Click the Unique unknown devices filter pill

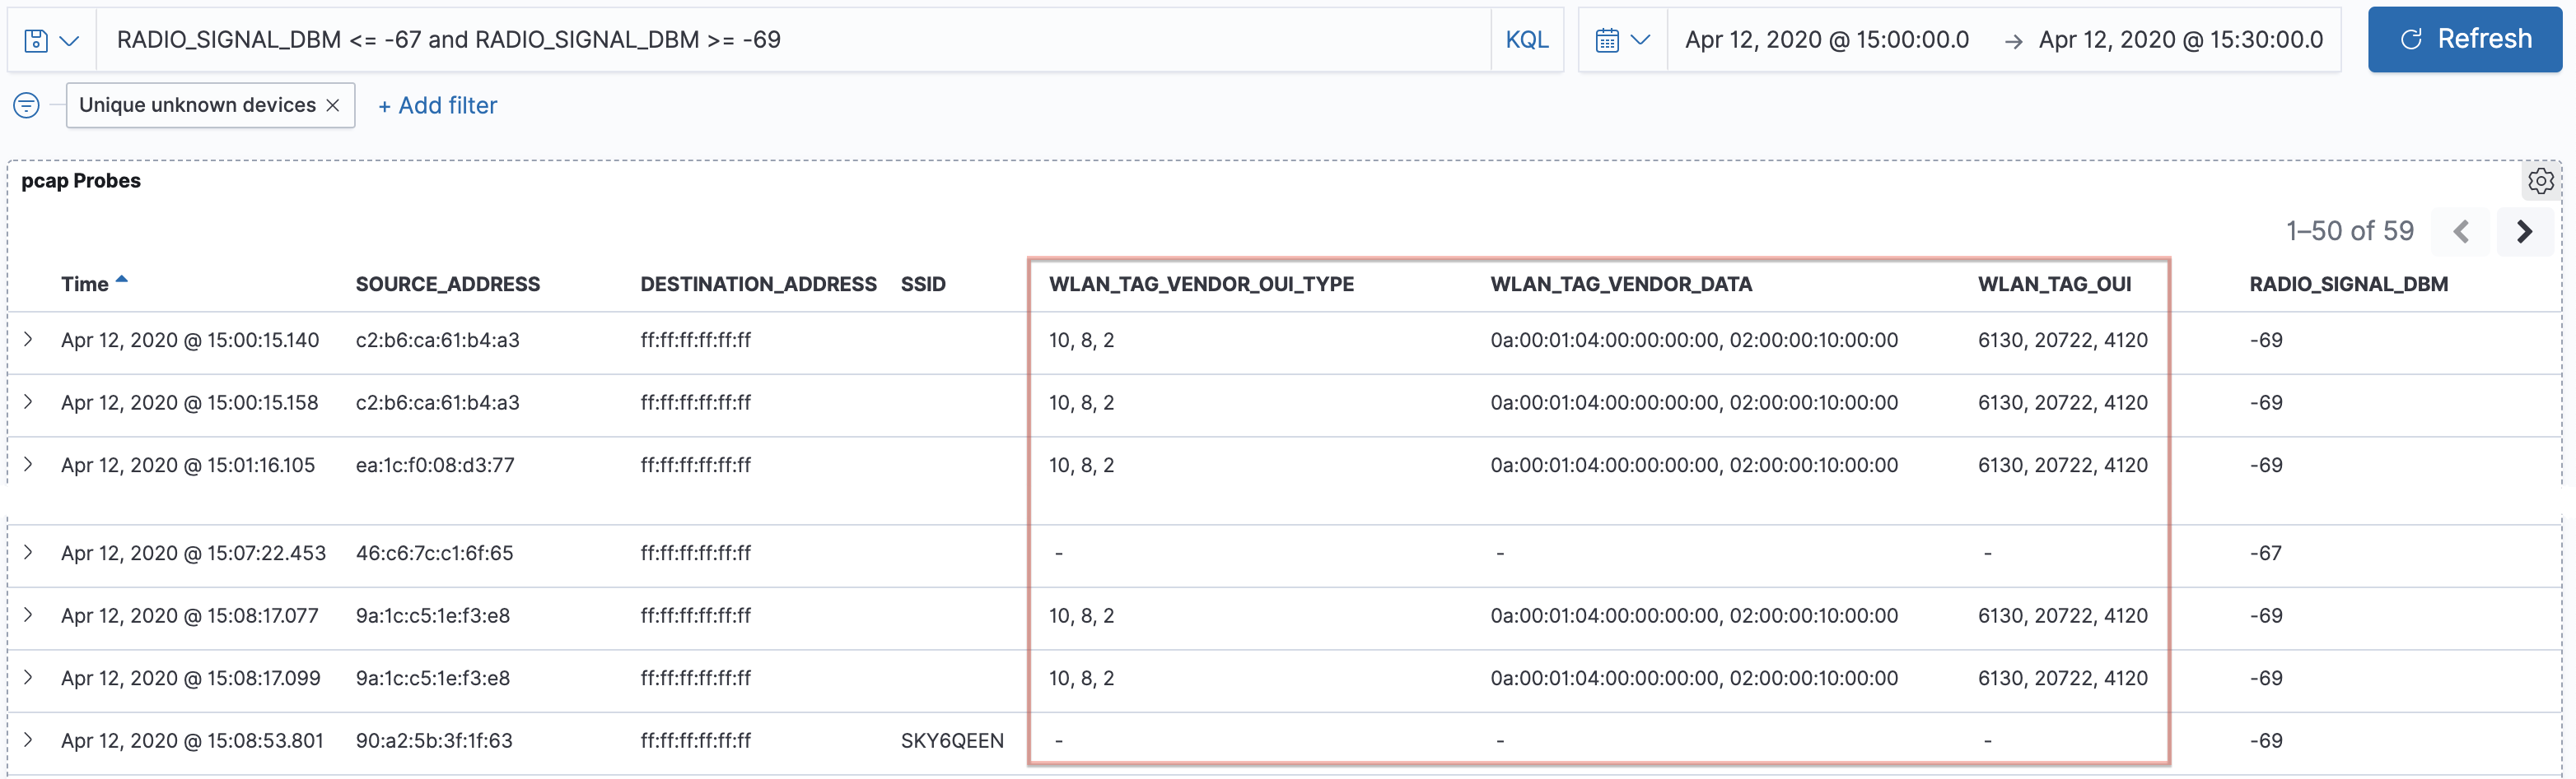210,104
